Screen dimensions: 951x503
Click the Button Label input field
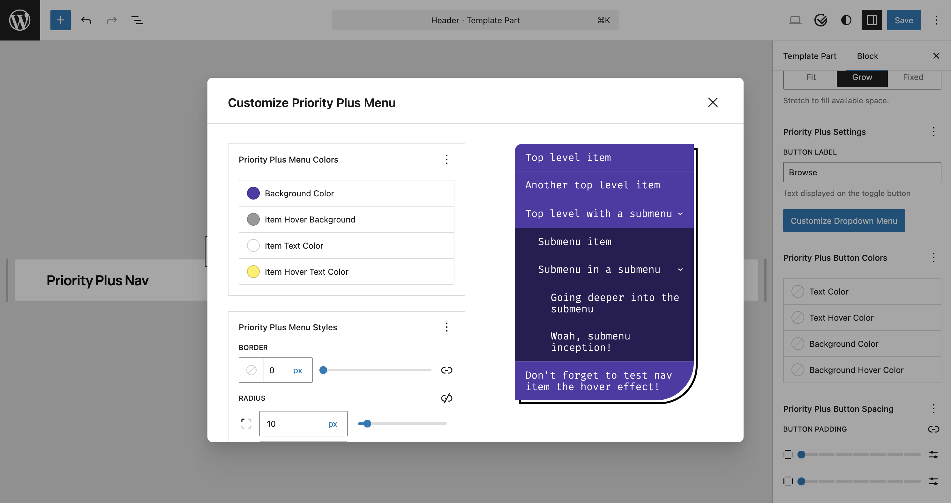coord(862,172)
